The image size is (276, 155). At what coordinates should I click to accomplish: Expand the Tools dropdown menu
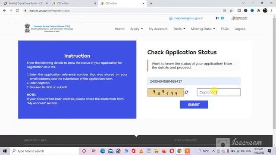[179, 29]
